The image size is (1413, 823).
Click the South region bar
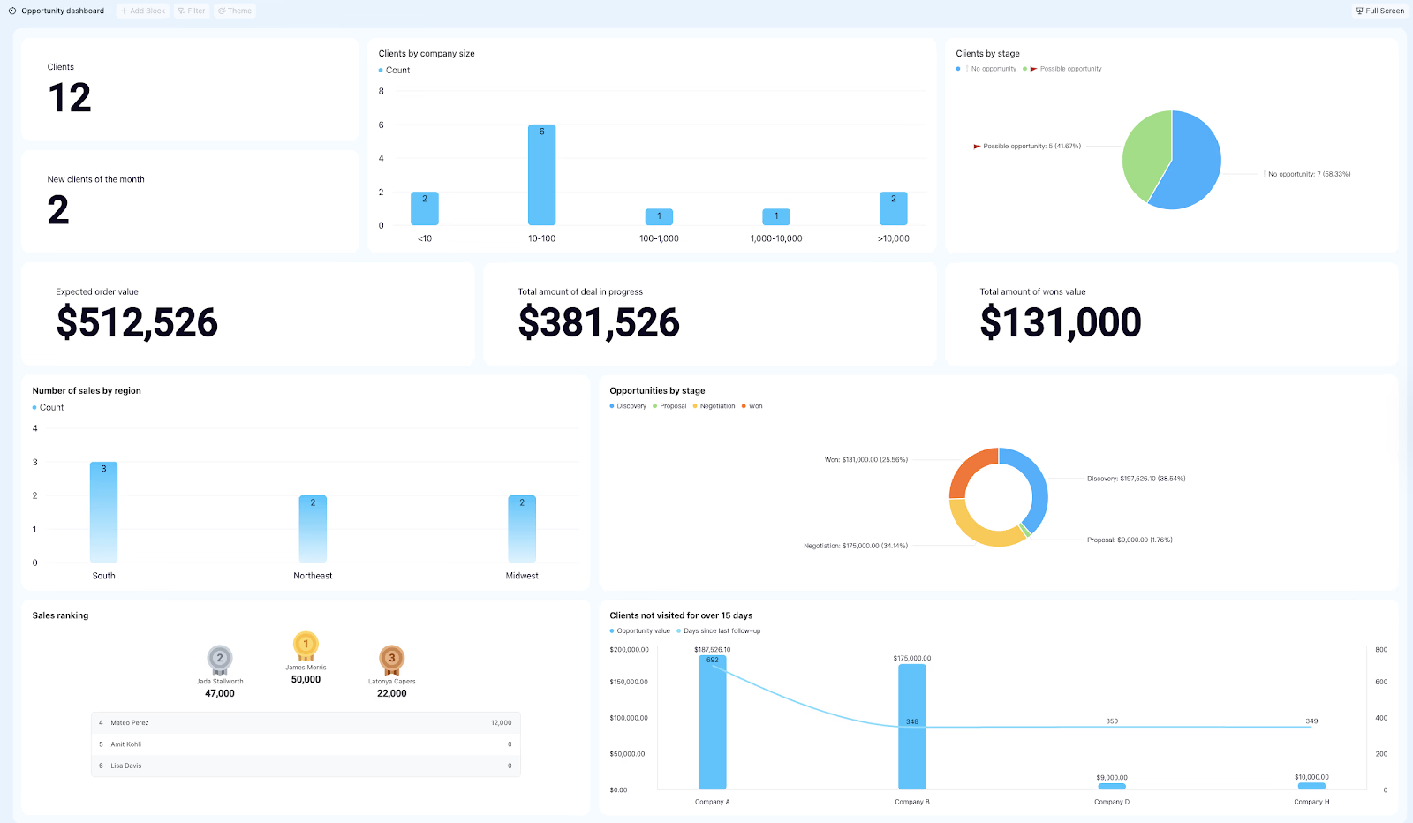coord(103,512)
